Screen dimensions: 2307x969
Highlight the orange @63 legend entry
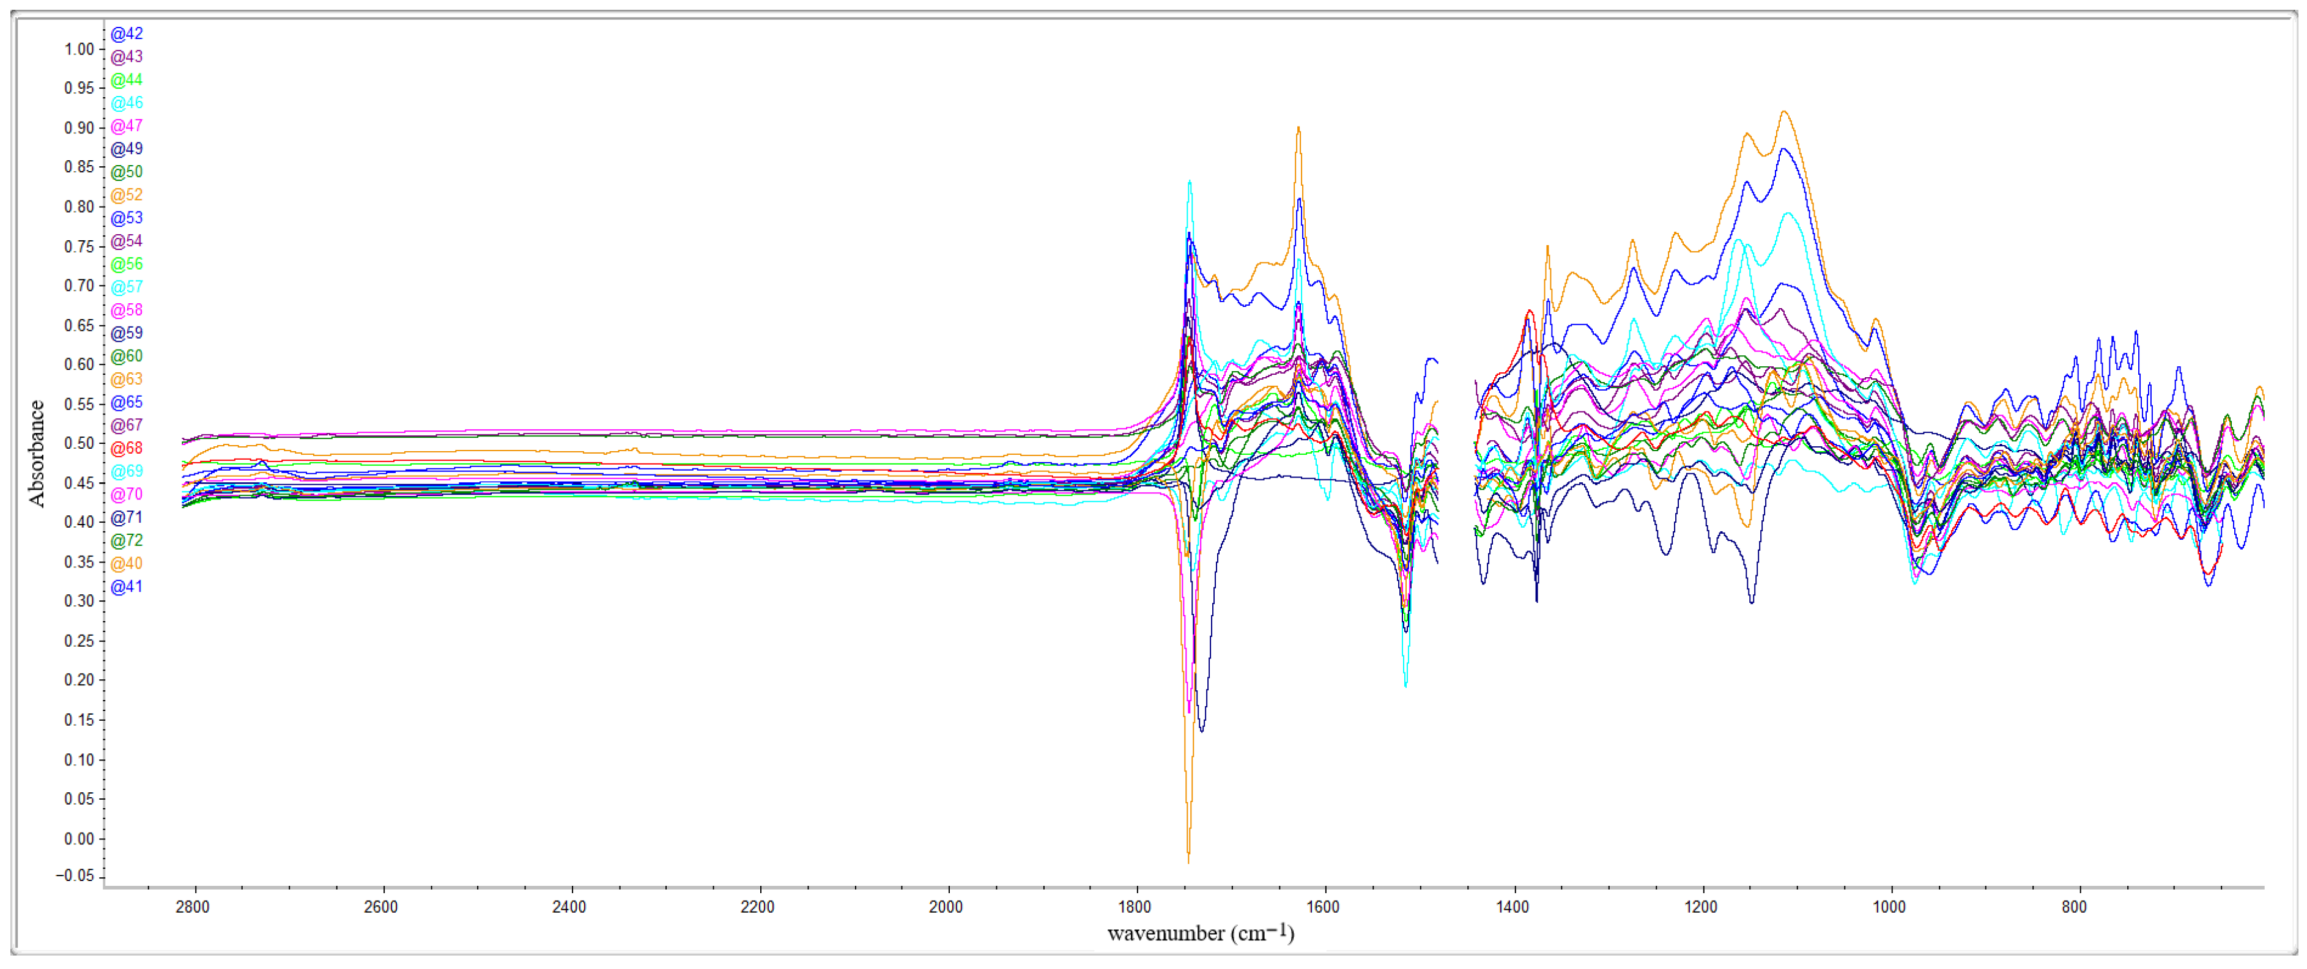pos(126,379)
